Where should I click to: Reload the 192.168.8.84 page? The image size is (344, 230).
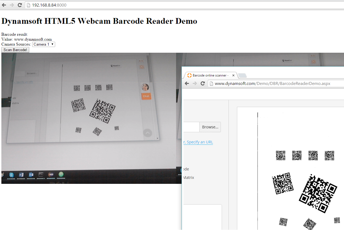[20, 5]
